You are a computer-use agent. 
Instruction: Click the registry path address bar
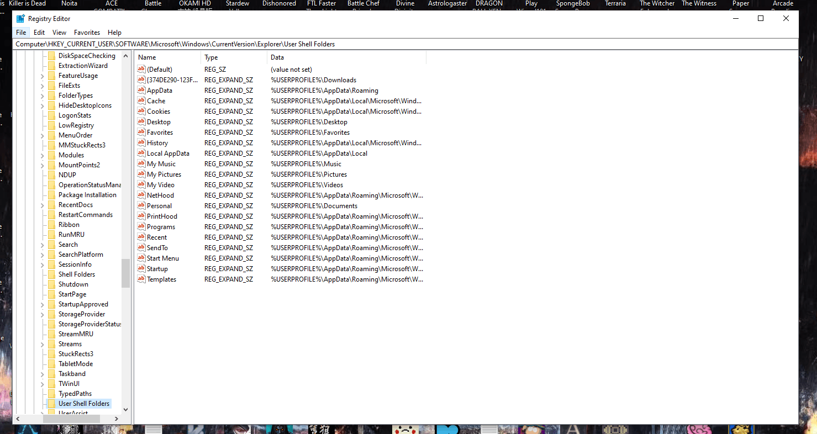tap(405, 44)
